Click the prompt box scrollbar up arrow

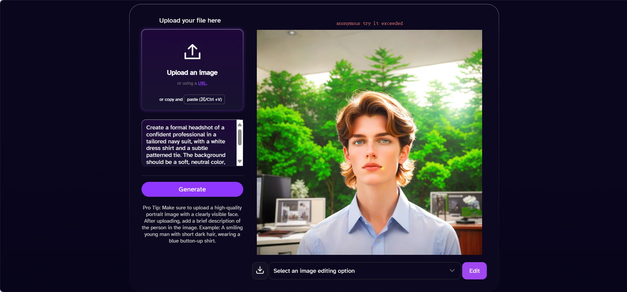240,124
